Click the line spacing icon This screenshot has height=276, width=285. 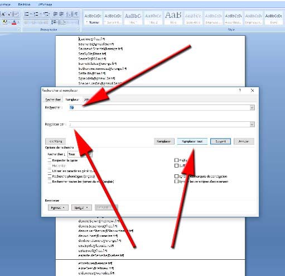point(55,22)
